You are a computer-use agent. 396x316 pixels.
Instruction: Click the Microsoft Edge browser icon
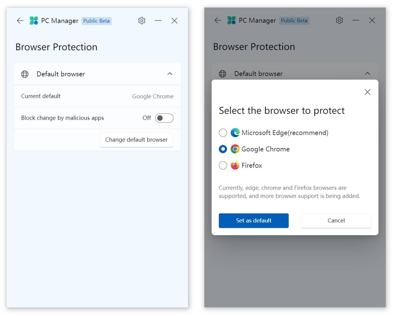[x=235, y=133]
